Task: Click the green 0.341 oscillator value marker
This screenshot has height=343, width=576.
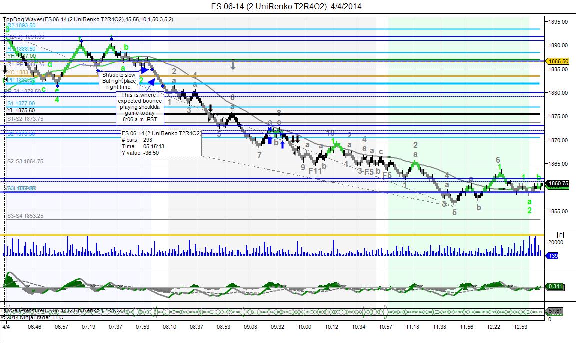Action: pyautogui.click(x=555, y=286)
